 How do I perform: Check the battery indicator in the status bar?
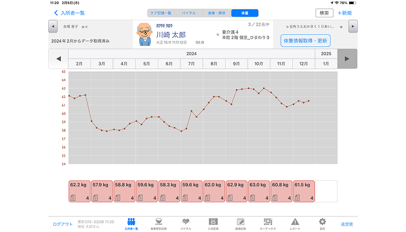tap(353, 3)
